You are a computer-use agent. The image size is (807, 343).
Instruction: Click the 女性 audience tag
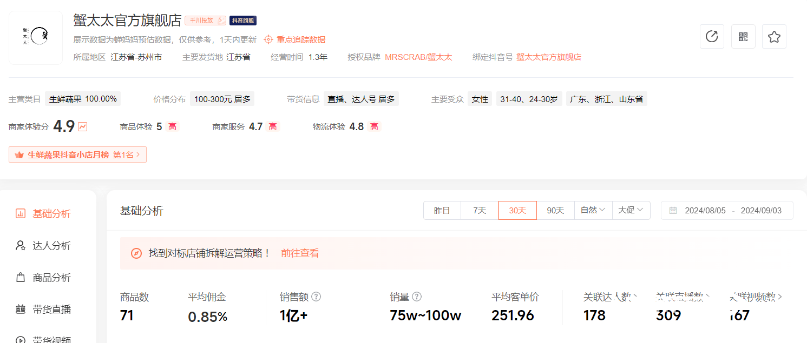pyautogui.click(x=480, y=99)
